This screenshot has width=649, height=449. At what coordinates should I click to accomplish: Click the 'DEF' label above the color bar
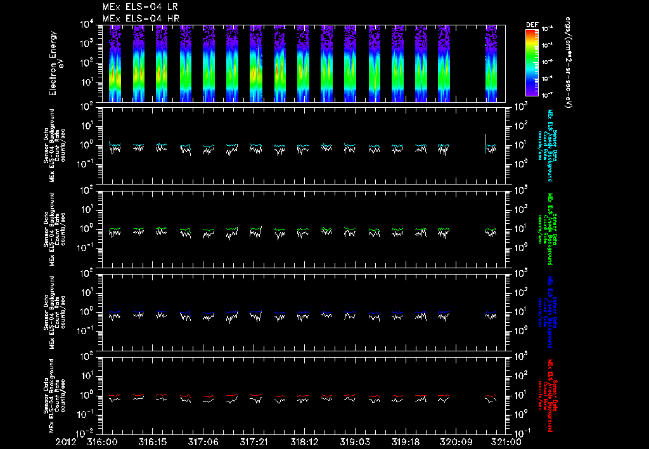click(532, 25)
